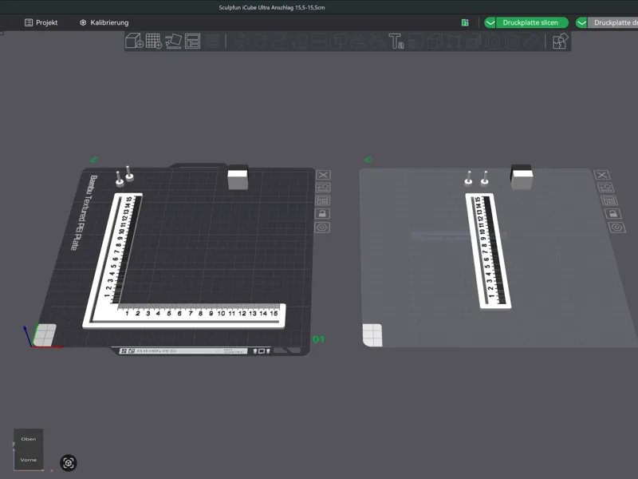Open plate 01 settings hexagon icon
The height and width of the screenshot is (479, 638).
pos(322,228)
